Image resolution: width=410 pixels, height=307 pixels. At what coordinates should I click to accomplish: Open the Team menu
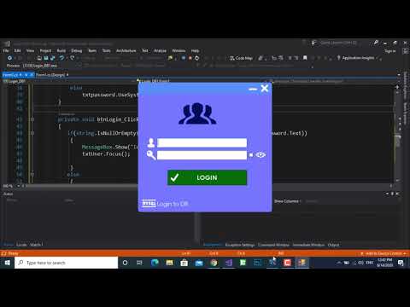[92, 50]
